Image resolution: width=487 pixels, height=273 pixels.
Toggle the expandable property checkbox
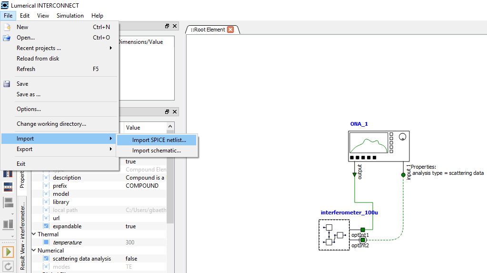(x=46, y=226)
